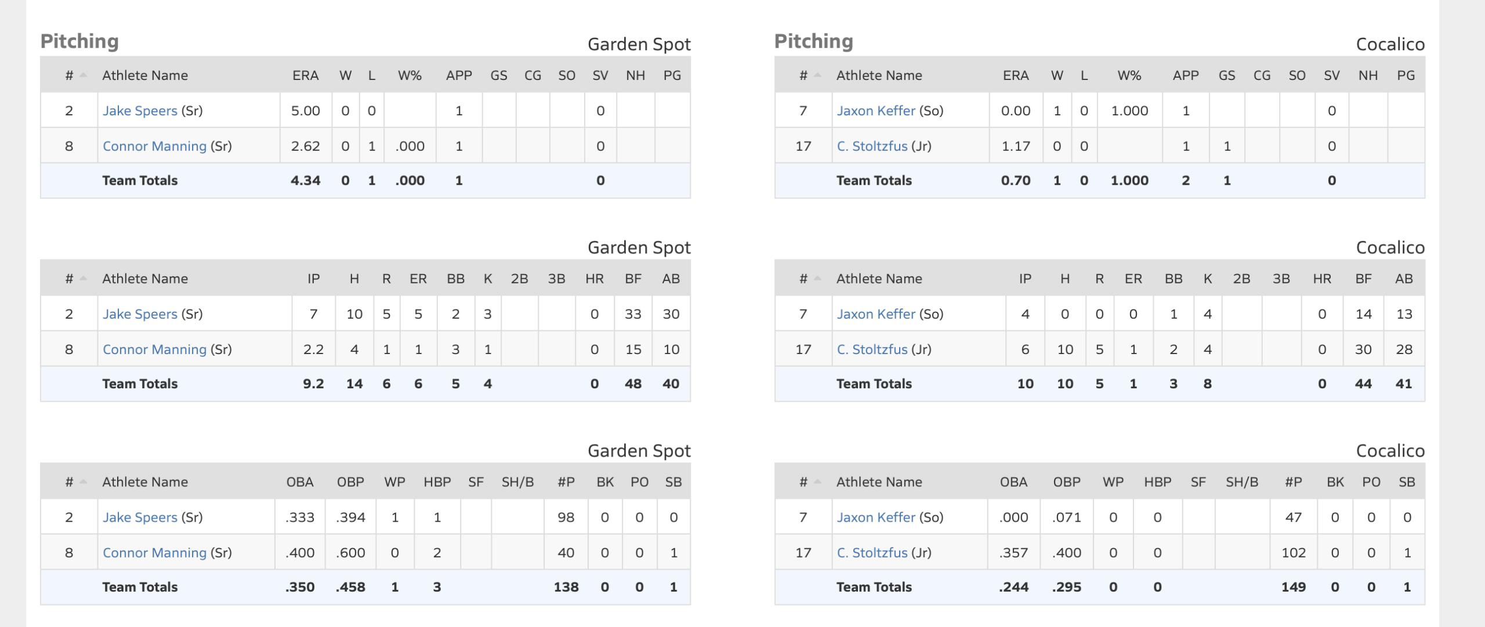Click Athlete Name header in Cocalico OBA table

(x=879, y=482)
